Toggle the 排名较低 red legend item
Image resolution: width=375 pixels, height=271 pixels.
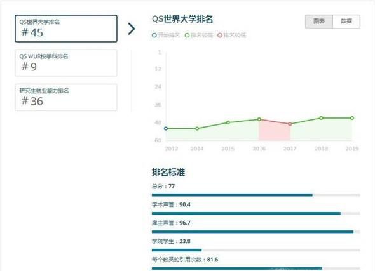tap(231, 36)
